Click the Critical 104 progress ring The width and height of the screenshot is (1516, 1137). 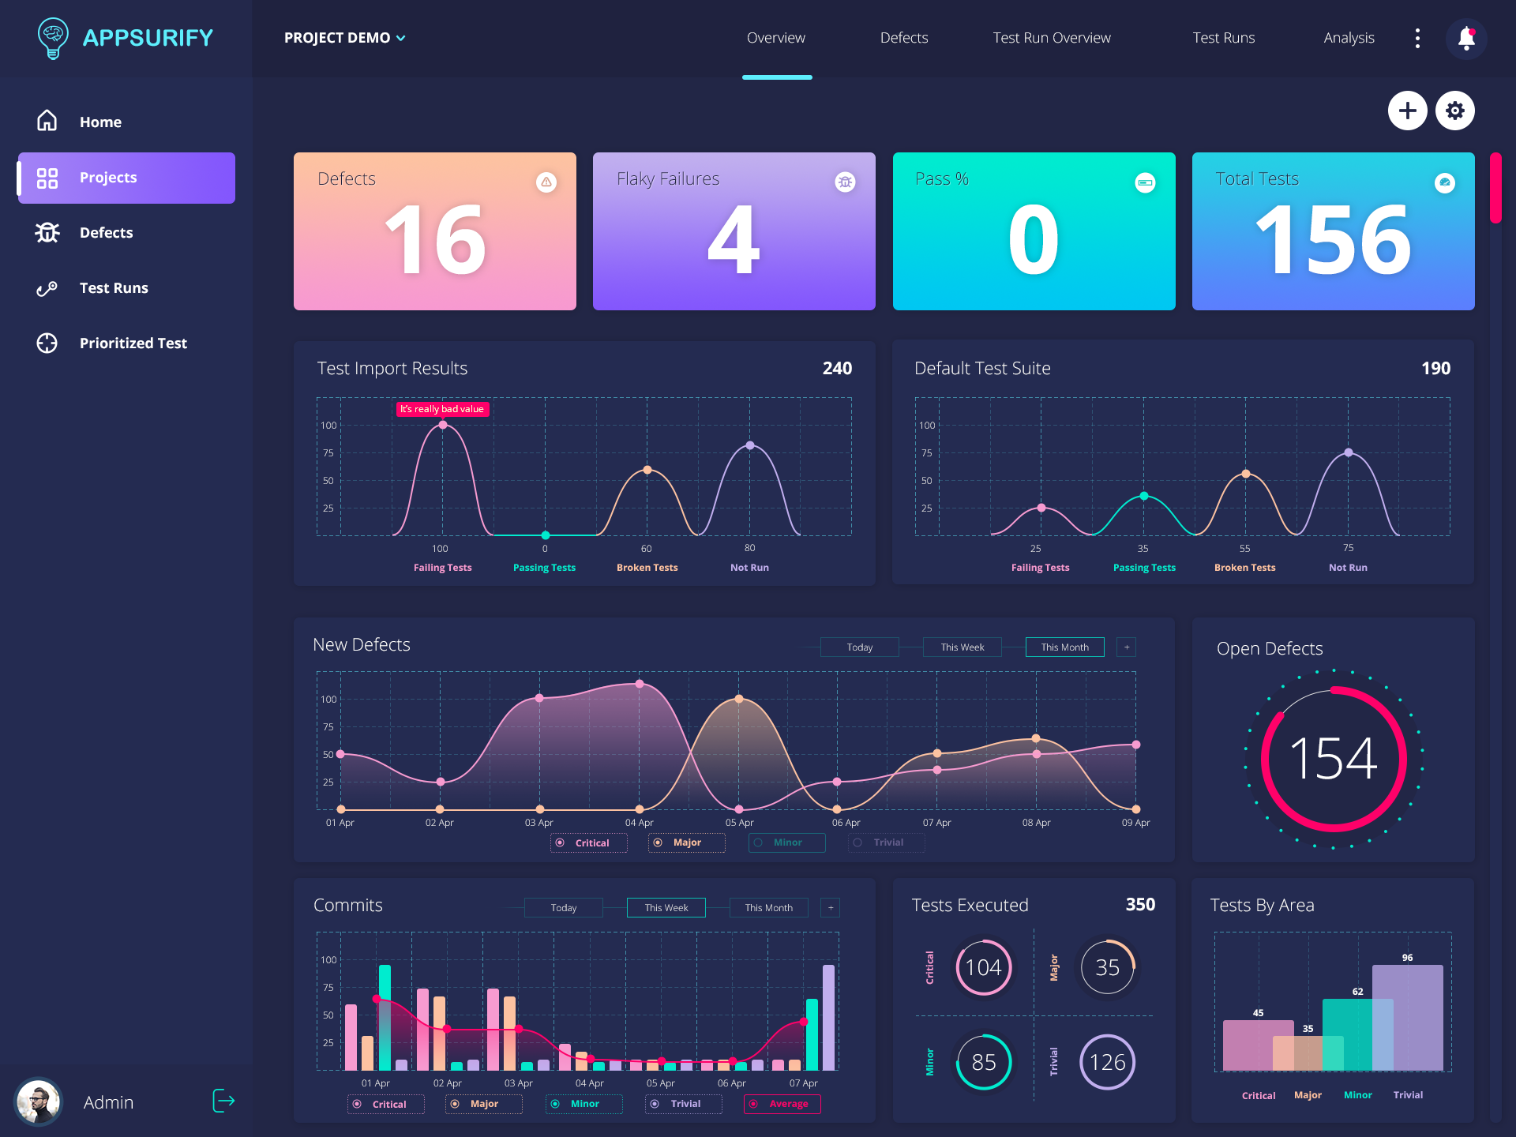983,967
